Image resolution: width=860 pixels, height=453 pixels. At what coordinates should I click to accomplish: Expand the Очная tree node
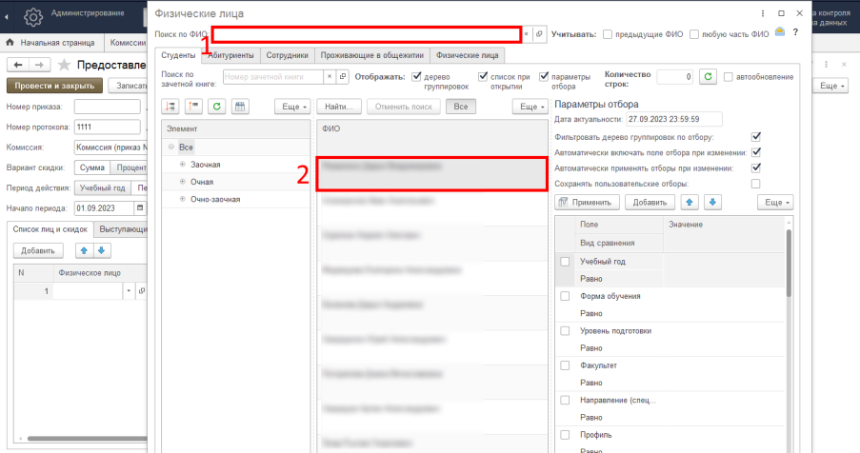(x=183, y=182)
